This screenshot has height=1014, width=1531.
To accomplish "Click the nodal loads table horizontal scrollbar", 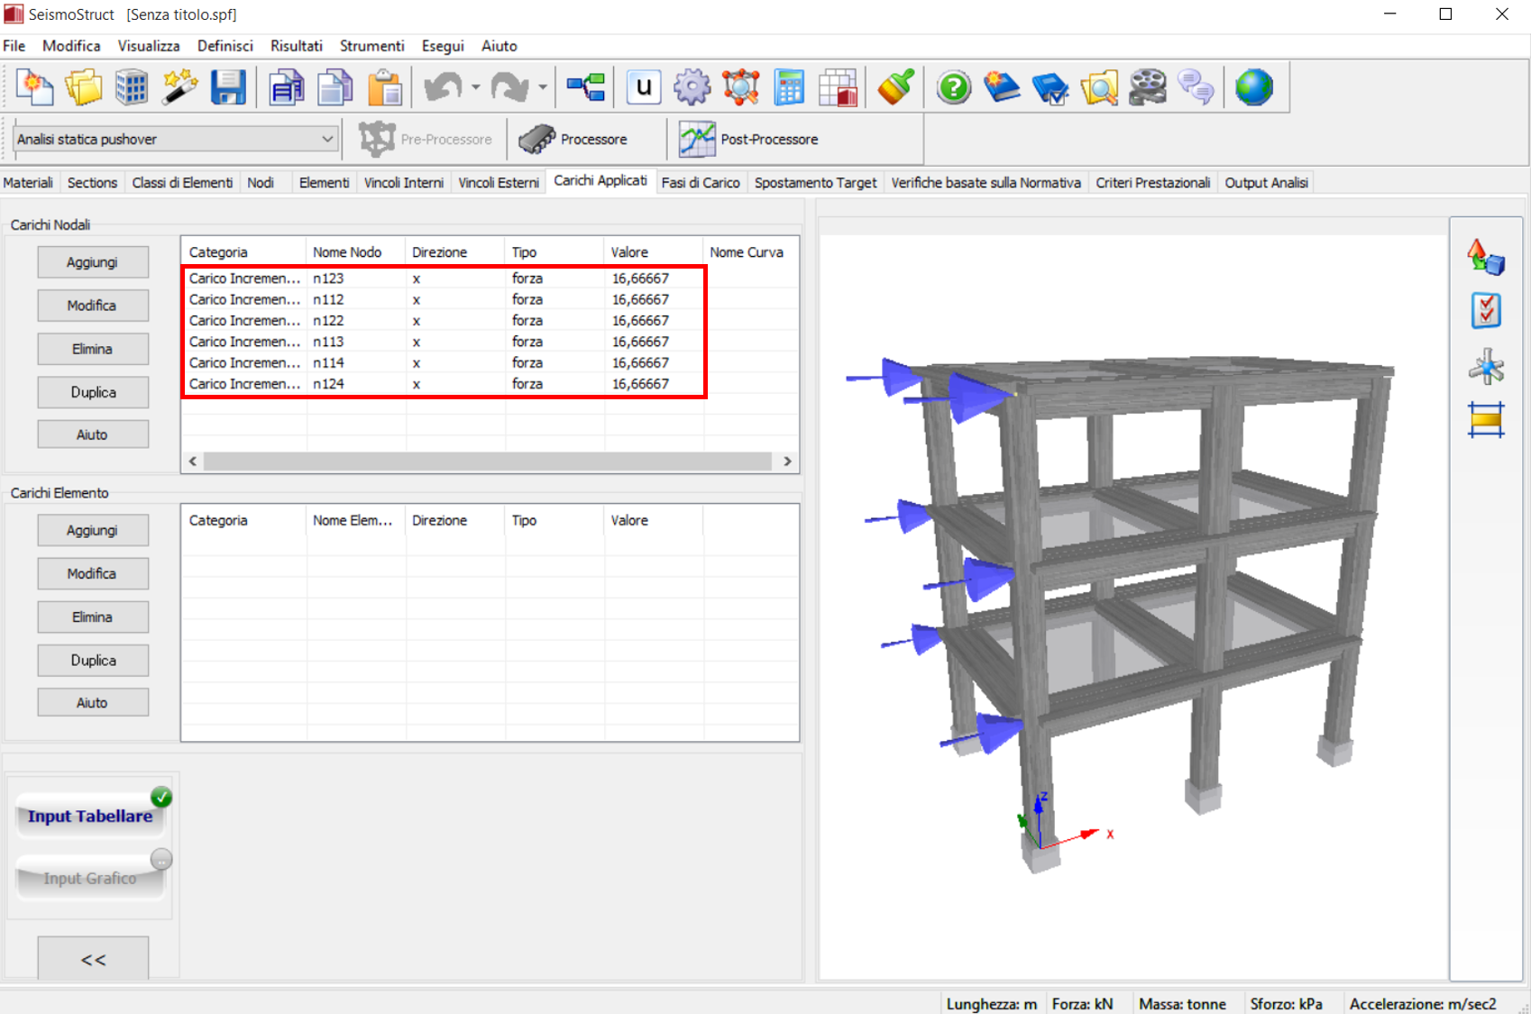I will [487, 461].
